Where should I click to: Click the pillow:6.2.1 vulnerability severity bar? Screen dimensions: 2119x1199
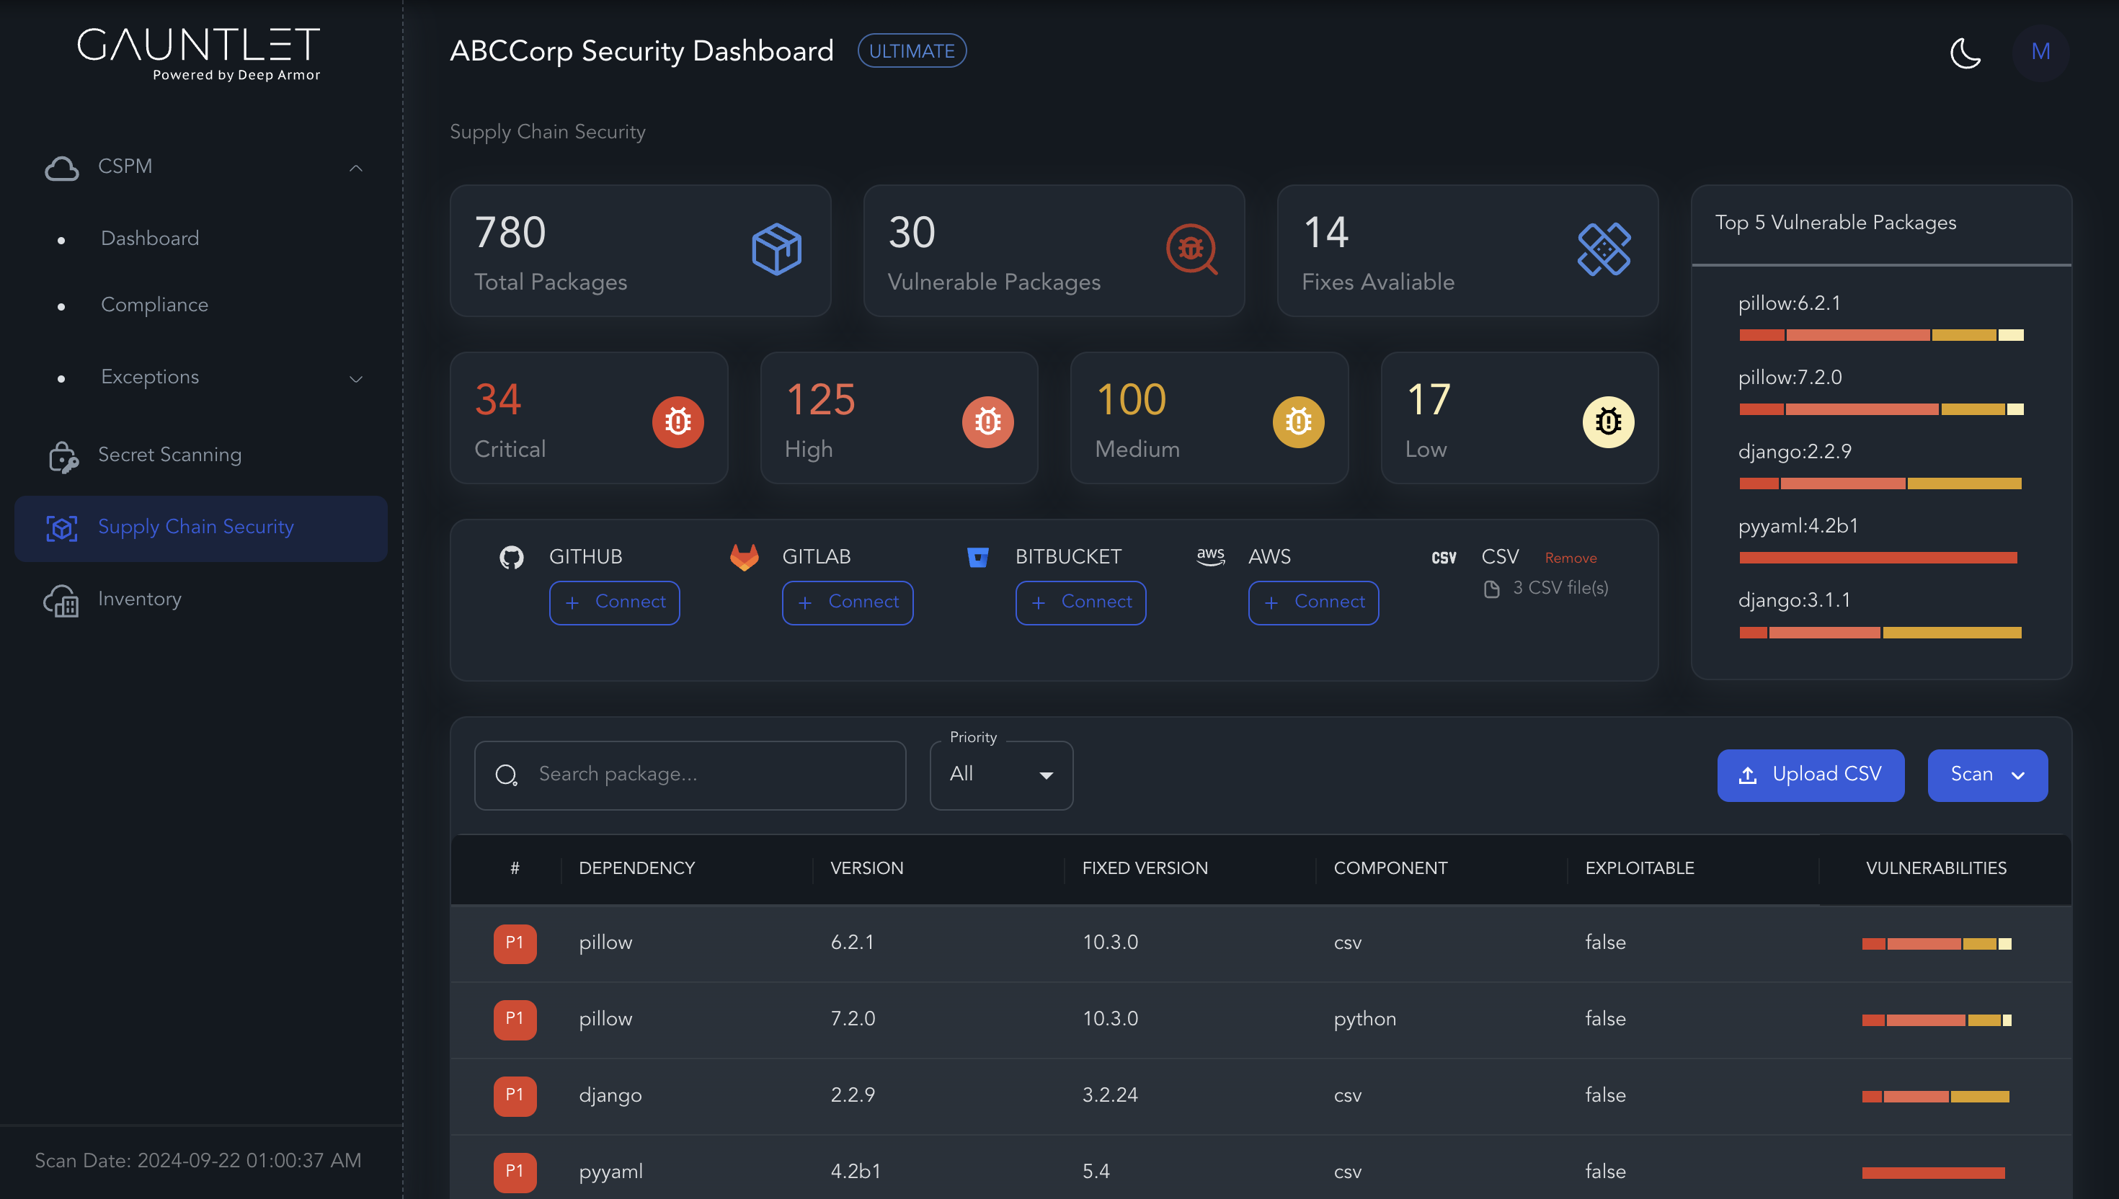coord(1880,335)
